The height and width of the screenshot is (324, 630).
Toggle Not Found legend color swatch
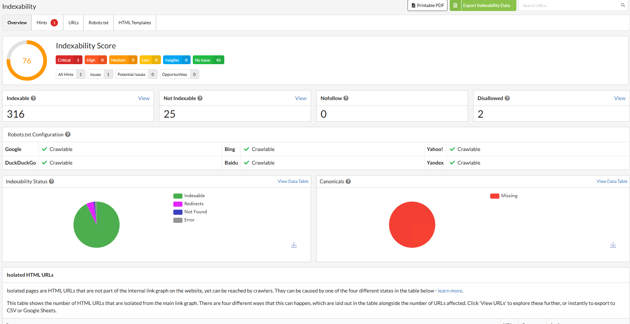point(178,212)
